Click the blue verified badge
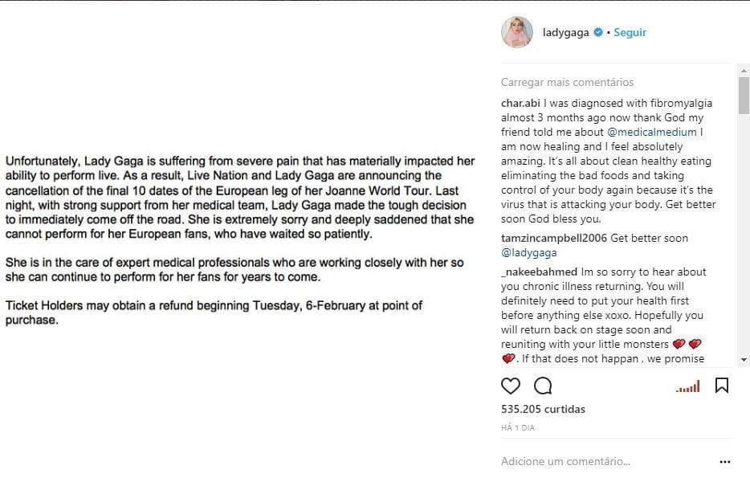750x482 pixels. click(x=597, y=33)
